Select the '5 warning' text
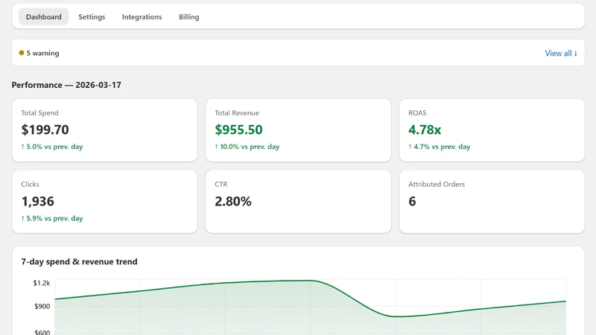The width and height of the screenshot is (596, 335). click(x=42, y=53)
